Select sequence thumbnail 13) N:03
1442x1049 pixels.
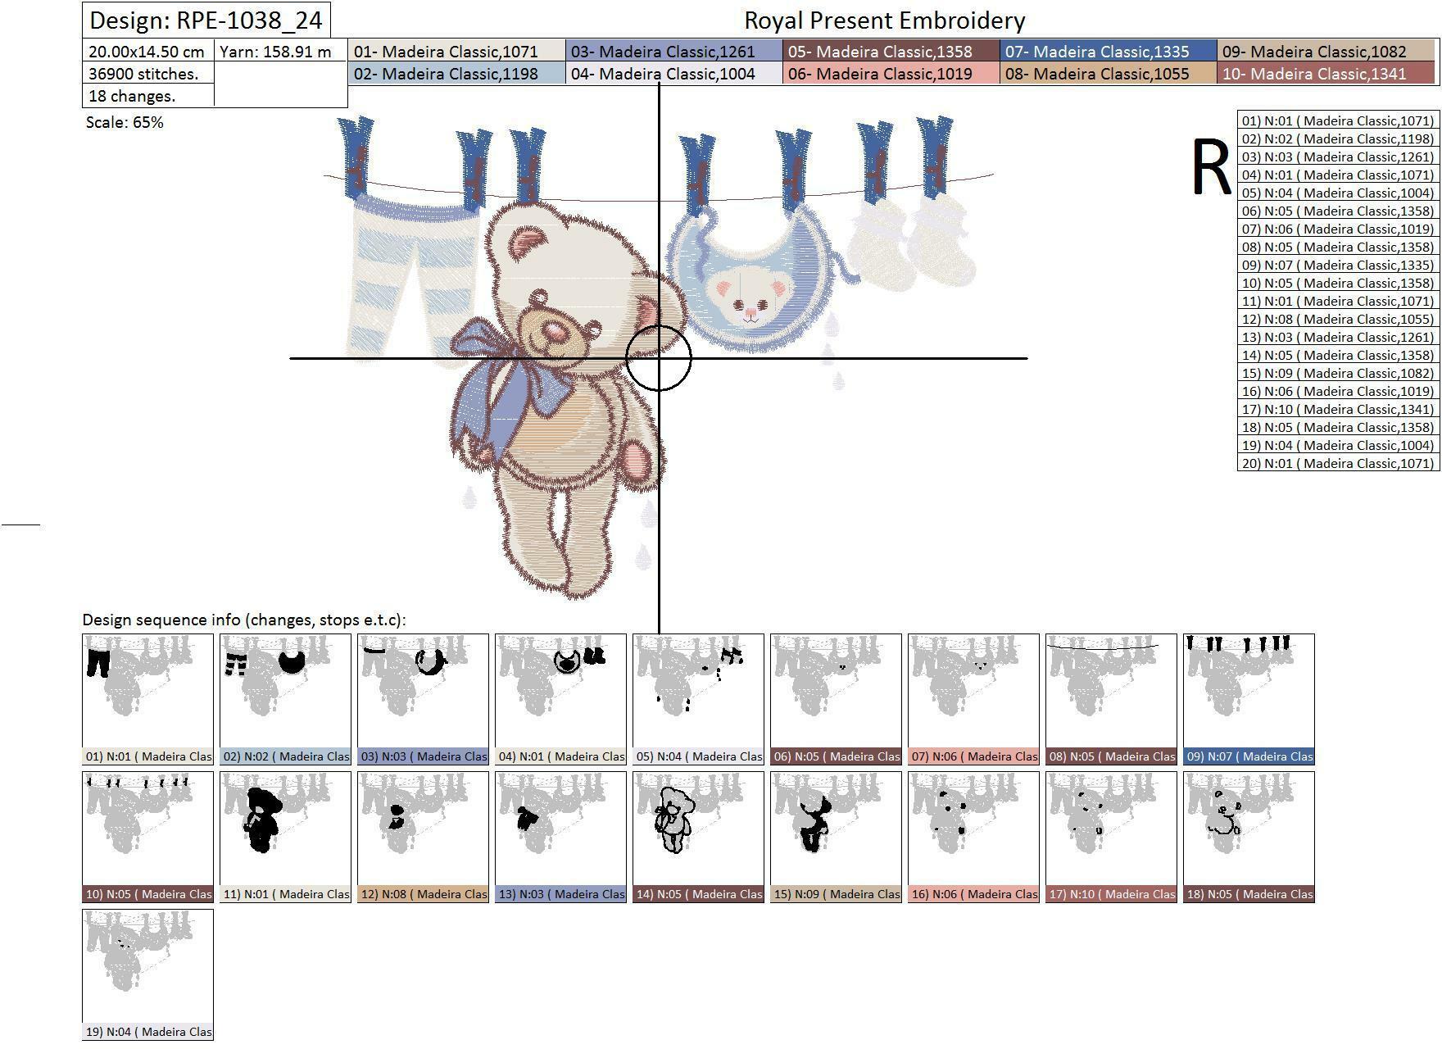pos(560,838)
